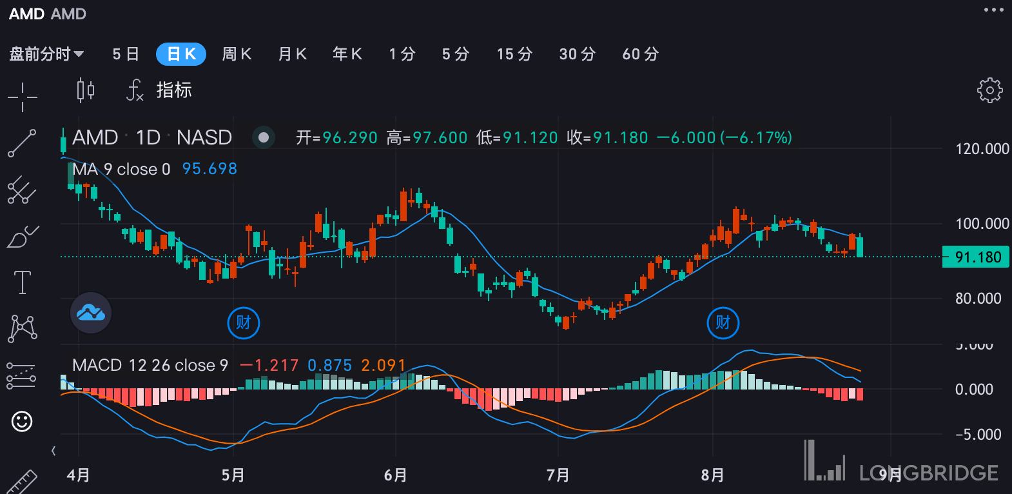The height and width of the screenshot is (494, 1012).
Task: Open the three-dot more options menu
Action: click(x=993, y=10)
